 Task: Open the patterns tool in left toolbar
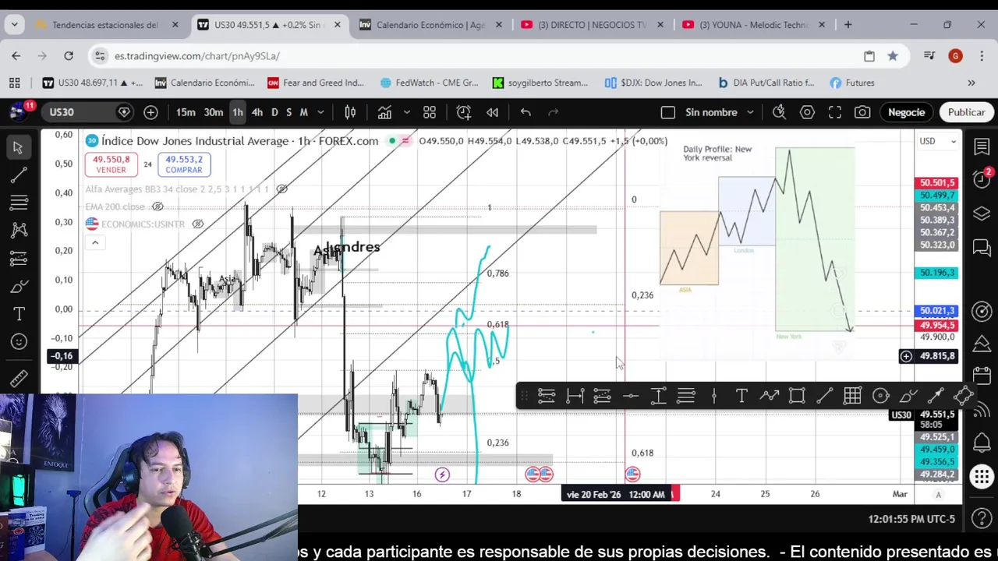[18, 230]
